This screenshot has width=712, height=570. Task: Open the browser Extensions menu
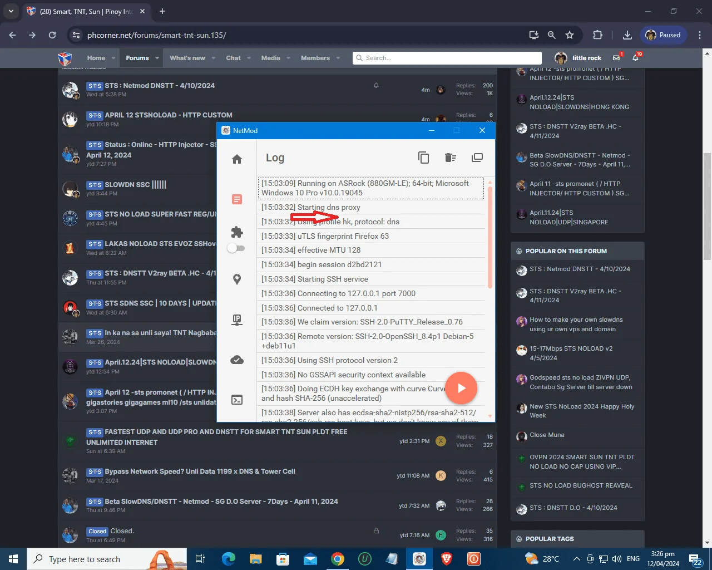(x=597, y=35)
